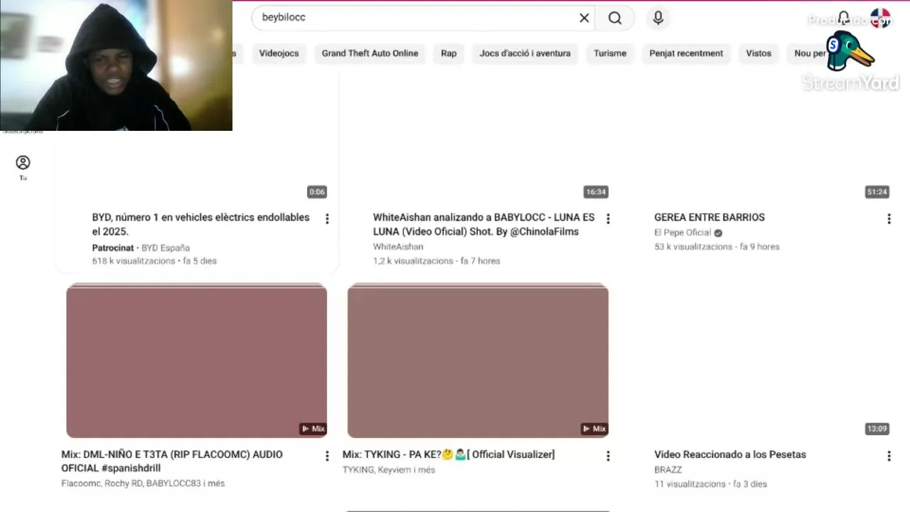Viewport: 910px width, 512px height.
Task: Click the 51:24 duration badge
Action: 877,192
